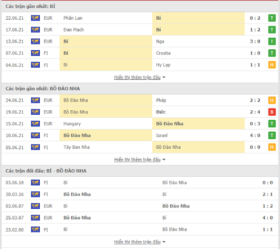Click the Các trận đối đầu section header
Screen dimensions: 280x249
[46, 171]
